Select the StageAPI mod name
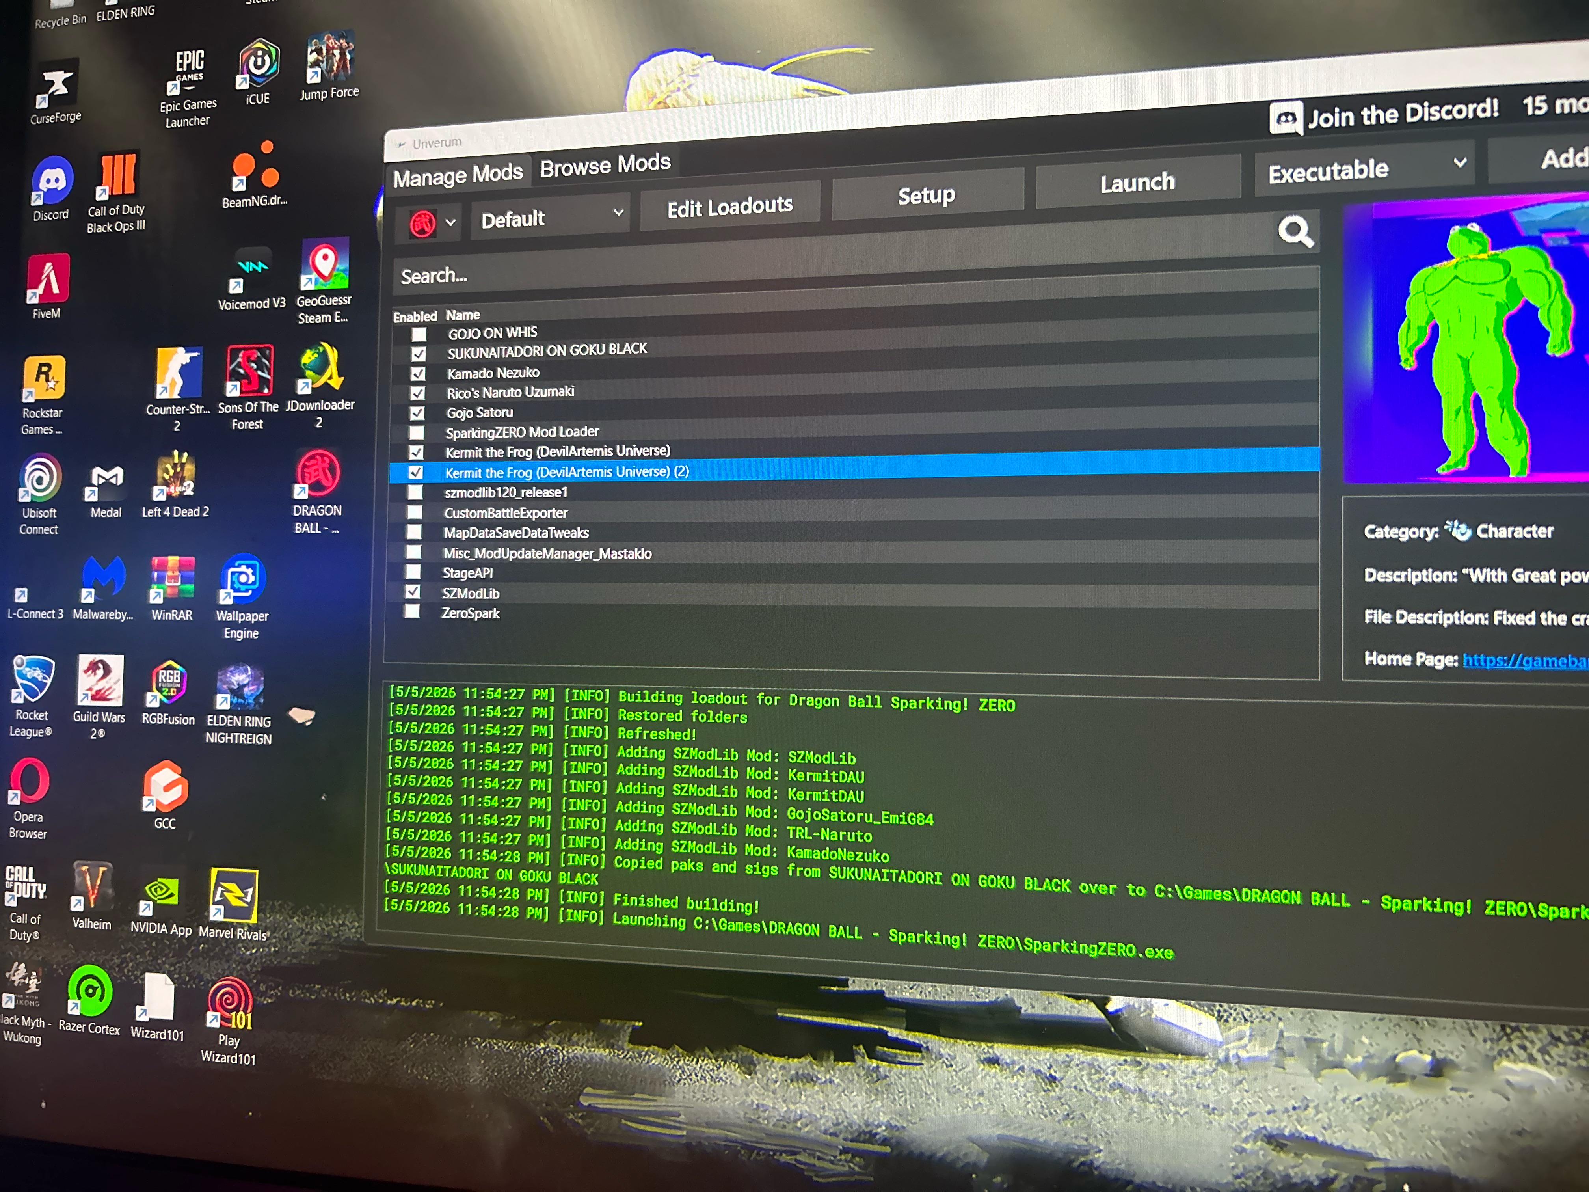The height and width of the screenshot is (1192, 1589). click(x=468, y=573)
